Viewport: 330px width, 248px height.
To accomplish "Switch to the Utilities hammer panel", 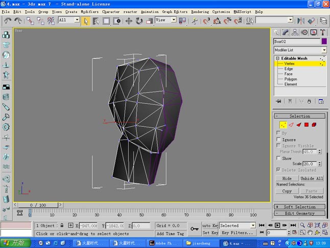I will (x=323, y=32).
